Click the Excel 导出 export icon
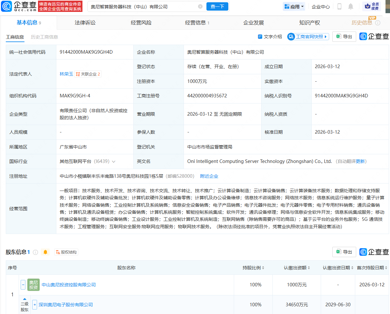Viewport: 390px width, 314px height. (x=338, y=36)
